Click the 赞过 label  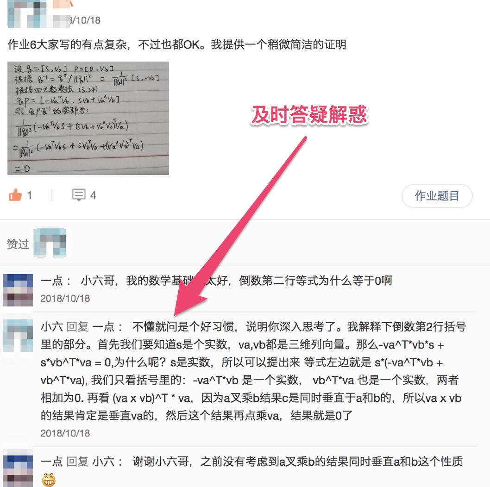pyautogui.click(x=18, y=243)
